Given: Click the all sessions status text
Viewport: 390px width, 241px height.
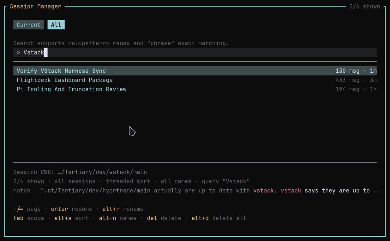Looking at the screenshot, I should [75, 181].
